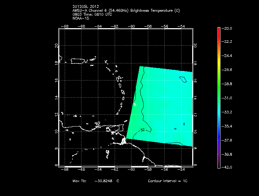Click the color bar label '-24.4'

pos(226,56)
